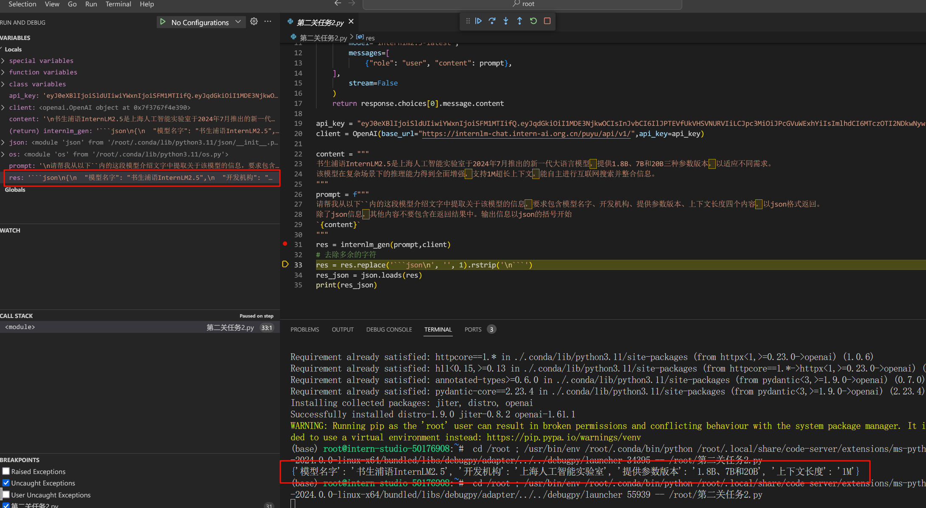The height and width of the screenshot is (508, 926).
Task: Select the TERMINAL panel tab
Action: 438,329
